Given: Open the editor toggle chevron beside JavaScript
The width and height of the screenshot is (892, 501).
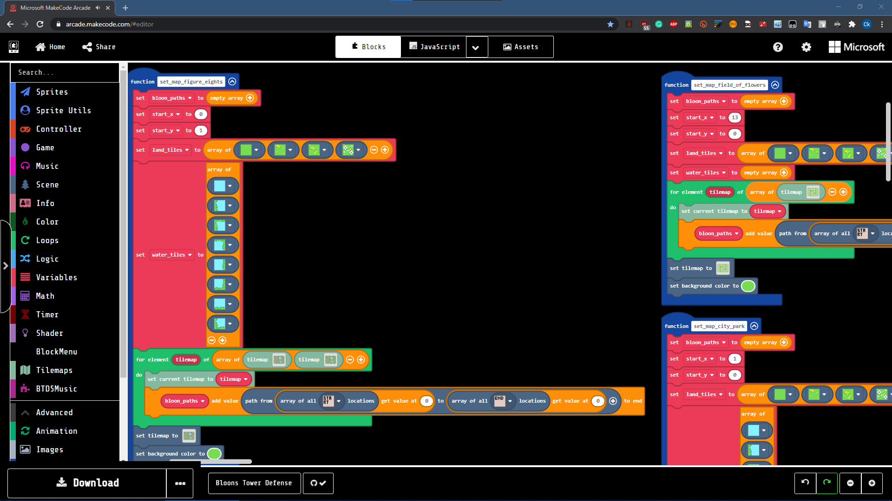Looking at the screenshot, I should pos(476,47).
